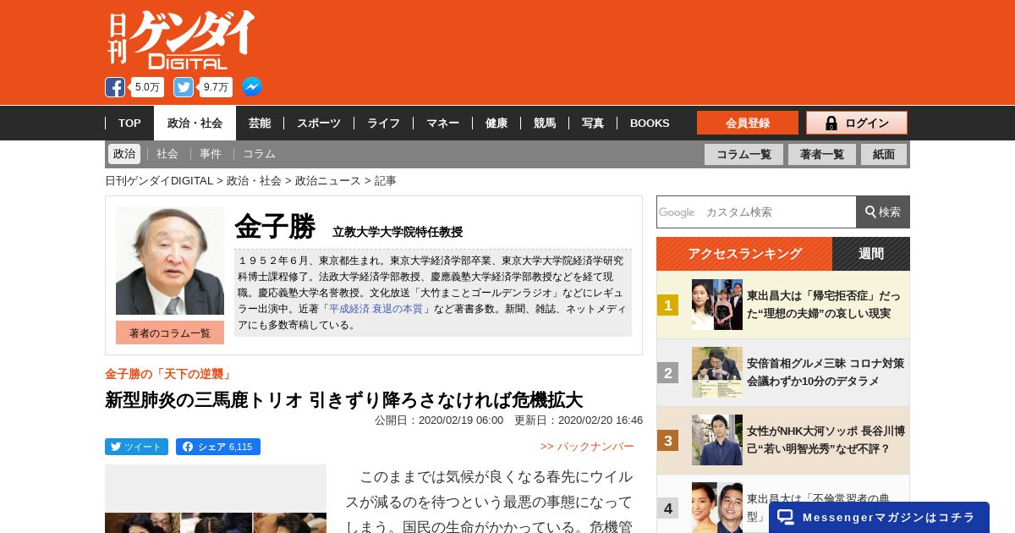The image size is (1015, 533).
Task: Open the ライフ menu section
Action: [383, 123]
